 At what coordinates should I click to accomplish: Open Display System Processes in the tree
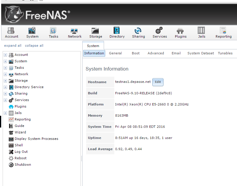tap(36, 139)
